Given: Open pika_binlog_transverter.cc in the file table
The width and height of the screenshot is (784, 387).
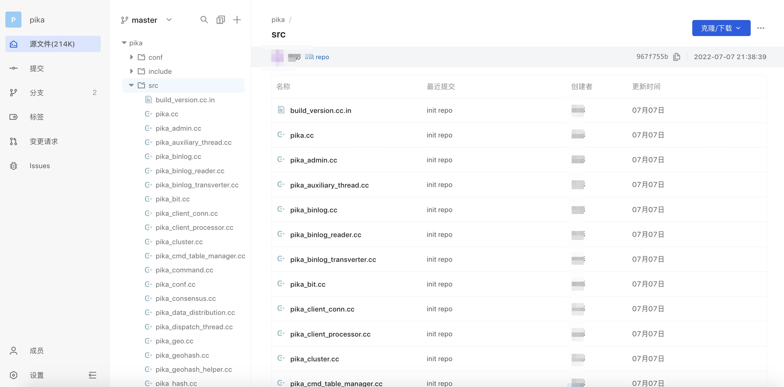Looking at the screenshot, I should point(333,259).
